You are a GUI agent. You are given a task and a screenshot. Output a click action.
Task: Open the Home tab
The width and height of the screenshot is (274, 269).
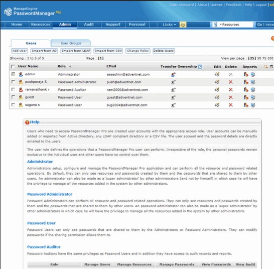coord(17,25)
